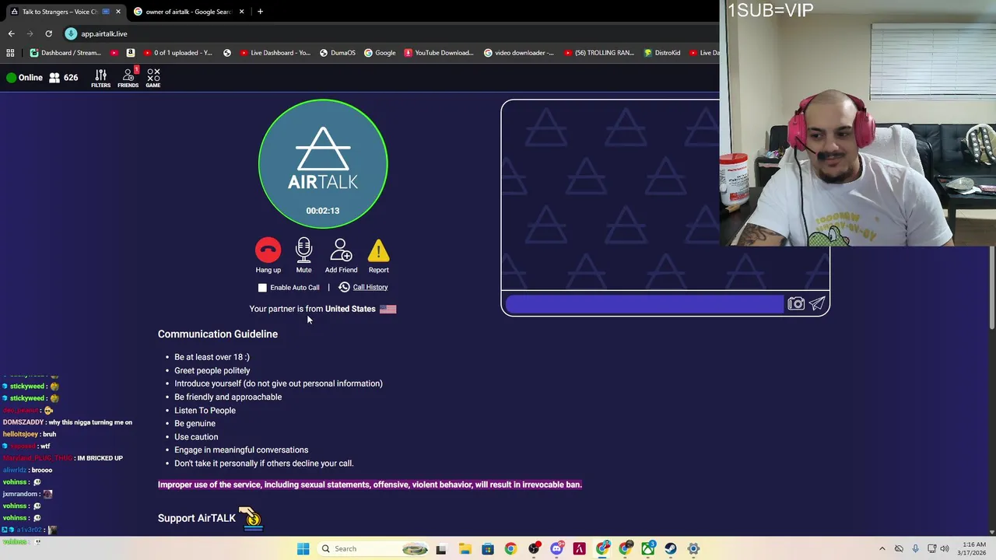Click the chat message input field
Image resolution: width=996 pixels, height=560 pixels.
click(644, 304)
